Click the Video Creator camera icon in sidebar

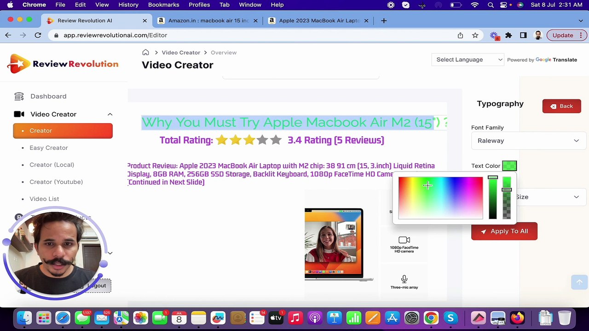pyautogui.click(x=19, y=114)
